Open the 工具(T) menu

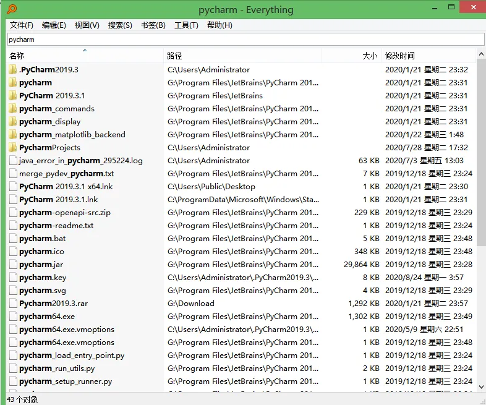click(186, 25)
